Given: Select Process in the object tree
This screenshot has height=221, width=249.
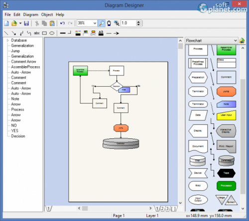Looking at the screenshot, I should pos(17,110).
